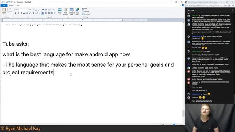The height and width of the screenshot is (132, 235).
Task: Open the font family dropdown
Action: click(28, 10)
